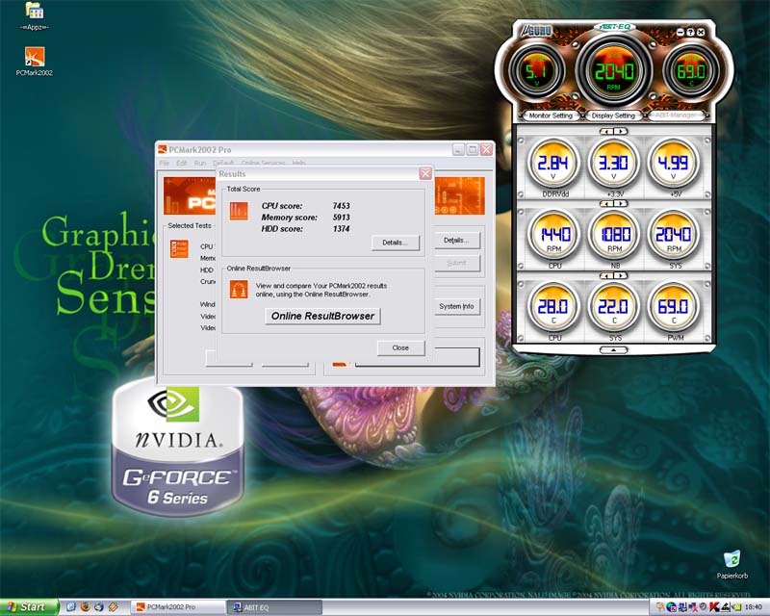Select the PCMark2002 desktop shortcut
This screenshot has height=616, width=770.
(x=34, y=62)
